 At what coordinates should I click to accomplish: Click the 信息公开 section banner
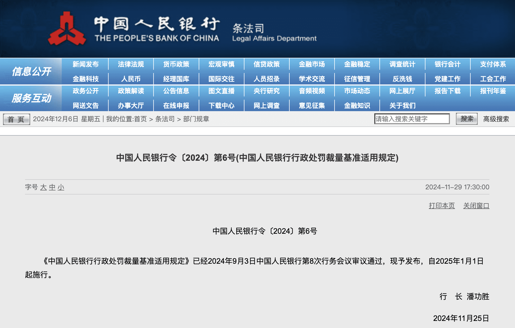31,71
